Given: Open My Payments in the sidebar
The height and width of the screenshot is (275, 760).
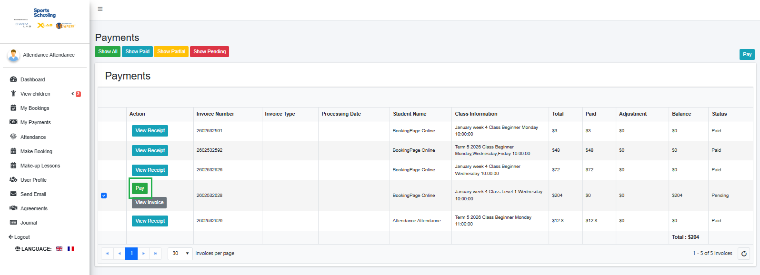Looking at the screenshot, I should [35, 122].
